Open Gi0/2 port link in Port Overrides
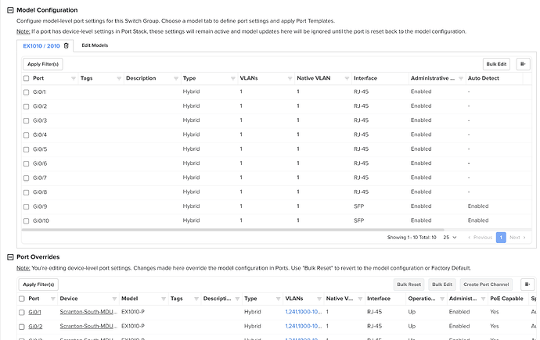This screenshot has width=540, height=340. coord(35,326)
